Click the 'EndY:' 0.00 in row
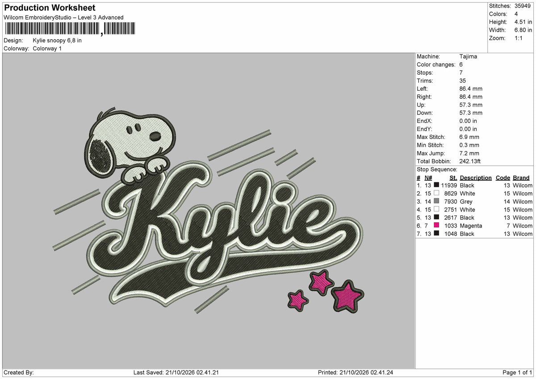This screenshot has width=536, height=379. coord(447,129)
